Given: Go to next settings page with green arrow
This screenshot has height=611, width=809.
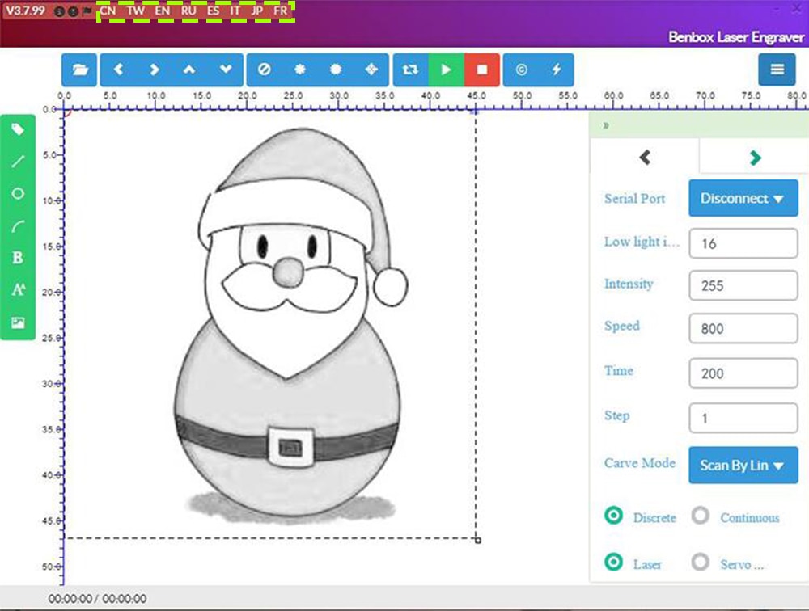Looking at the screenshot, I should [755, 158].
